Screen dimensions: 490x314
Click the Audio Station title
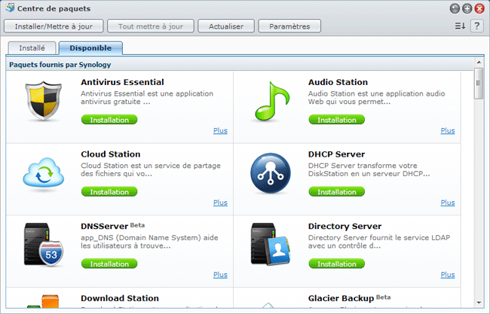[x=338, y=82]
